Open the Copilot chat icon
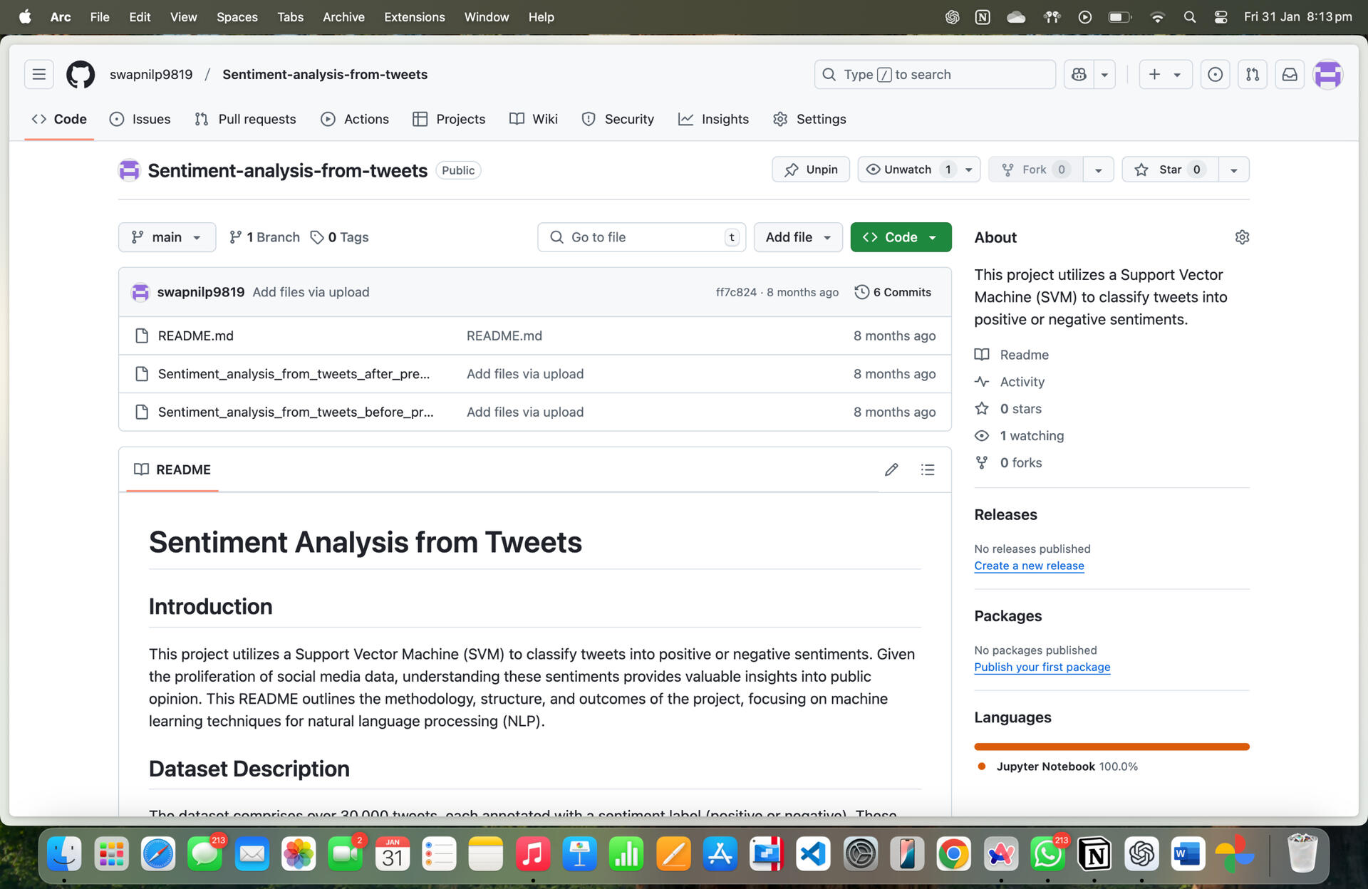Image resolution: width=1368 pixels, height=889 pixels. coord(1079,74)
